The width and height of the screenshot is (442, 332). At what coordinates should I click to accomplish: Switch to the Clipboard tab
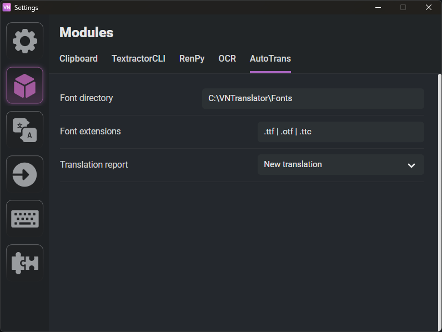(78, 59)
